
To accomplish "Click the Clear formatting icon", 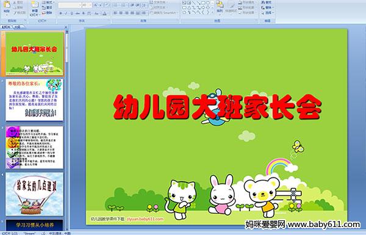I will pyautogui.click(x=107, y=5).
